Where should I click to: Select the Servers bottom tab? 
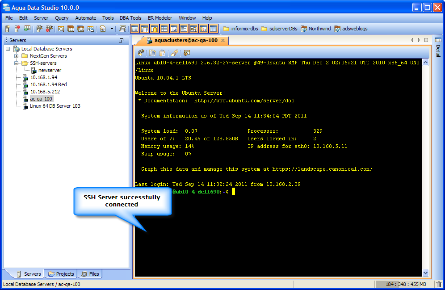pyautogui.click(x=29, y=274)
